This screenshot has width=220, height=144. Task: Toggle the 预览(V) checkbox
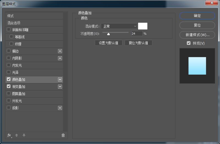(x=189, y=43)
